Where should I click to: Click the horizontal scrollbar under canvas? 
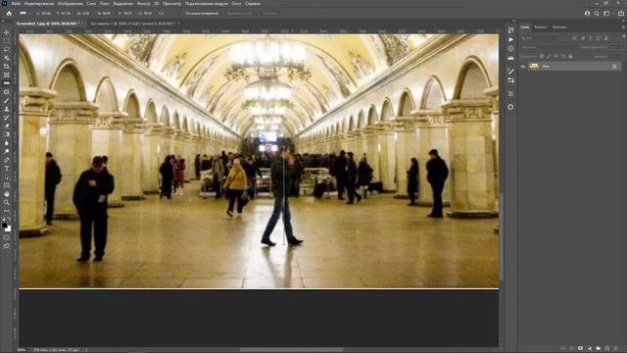291,350
